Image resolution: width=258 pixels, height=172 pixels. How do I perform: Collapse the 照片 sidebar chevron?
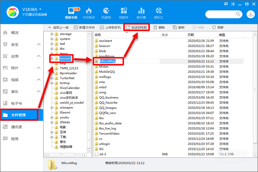click(38, 68)
